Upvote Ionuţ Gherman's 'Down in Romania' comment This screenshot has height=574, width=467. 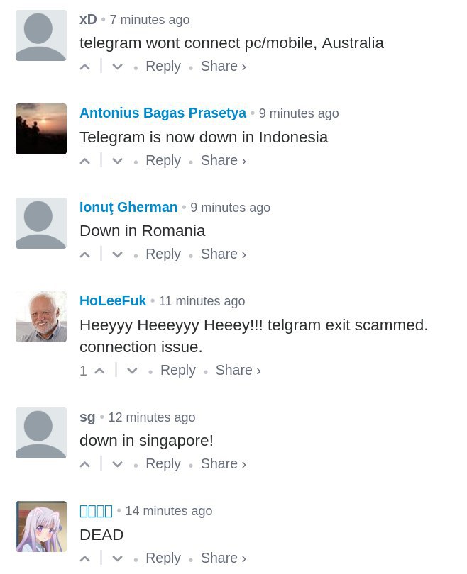coord(84,255)
